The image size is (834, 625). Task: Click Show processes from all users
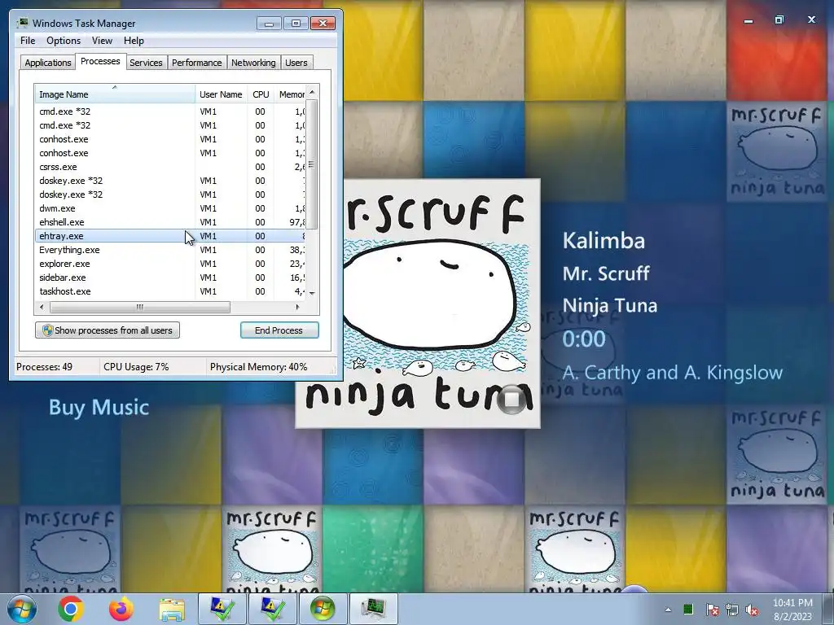(108, 330)
